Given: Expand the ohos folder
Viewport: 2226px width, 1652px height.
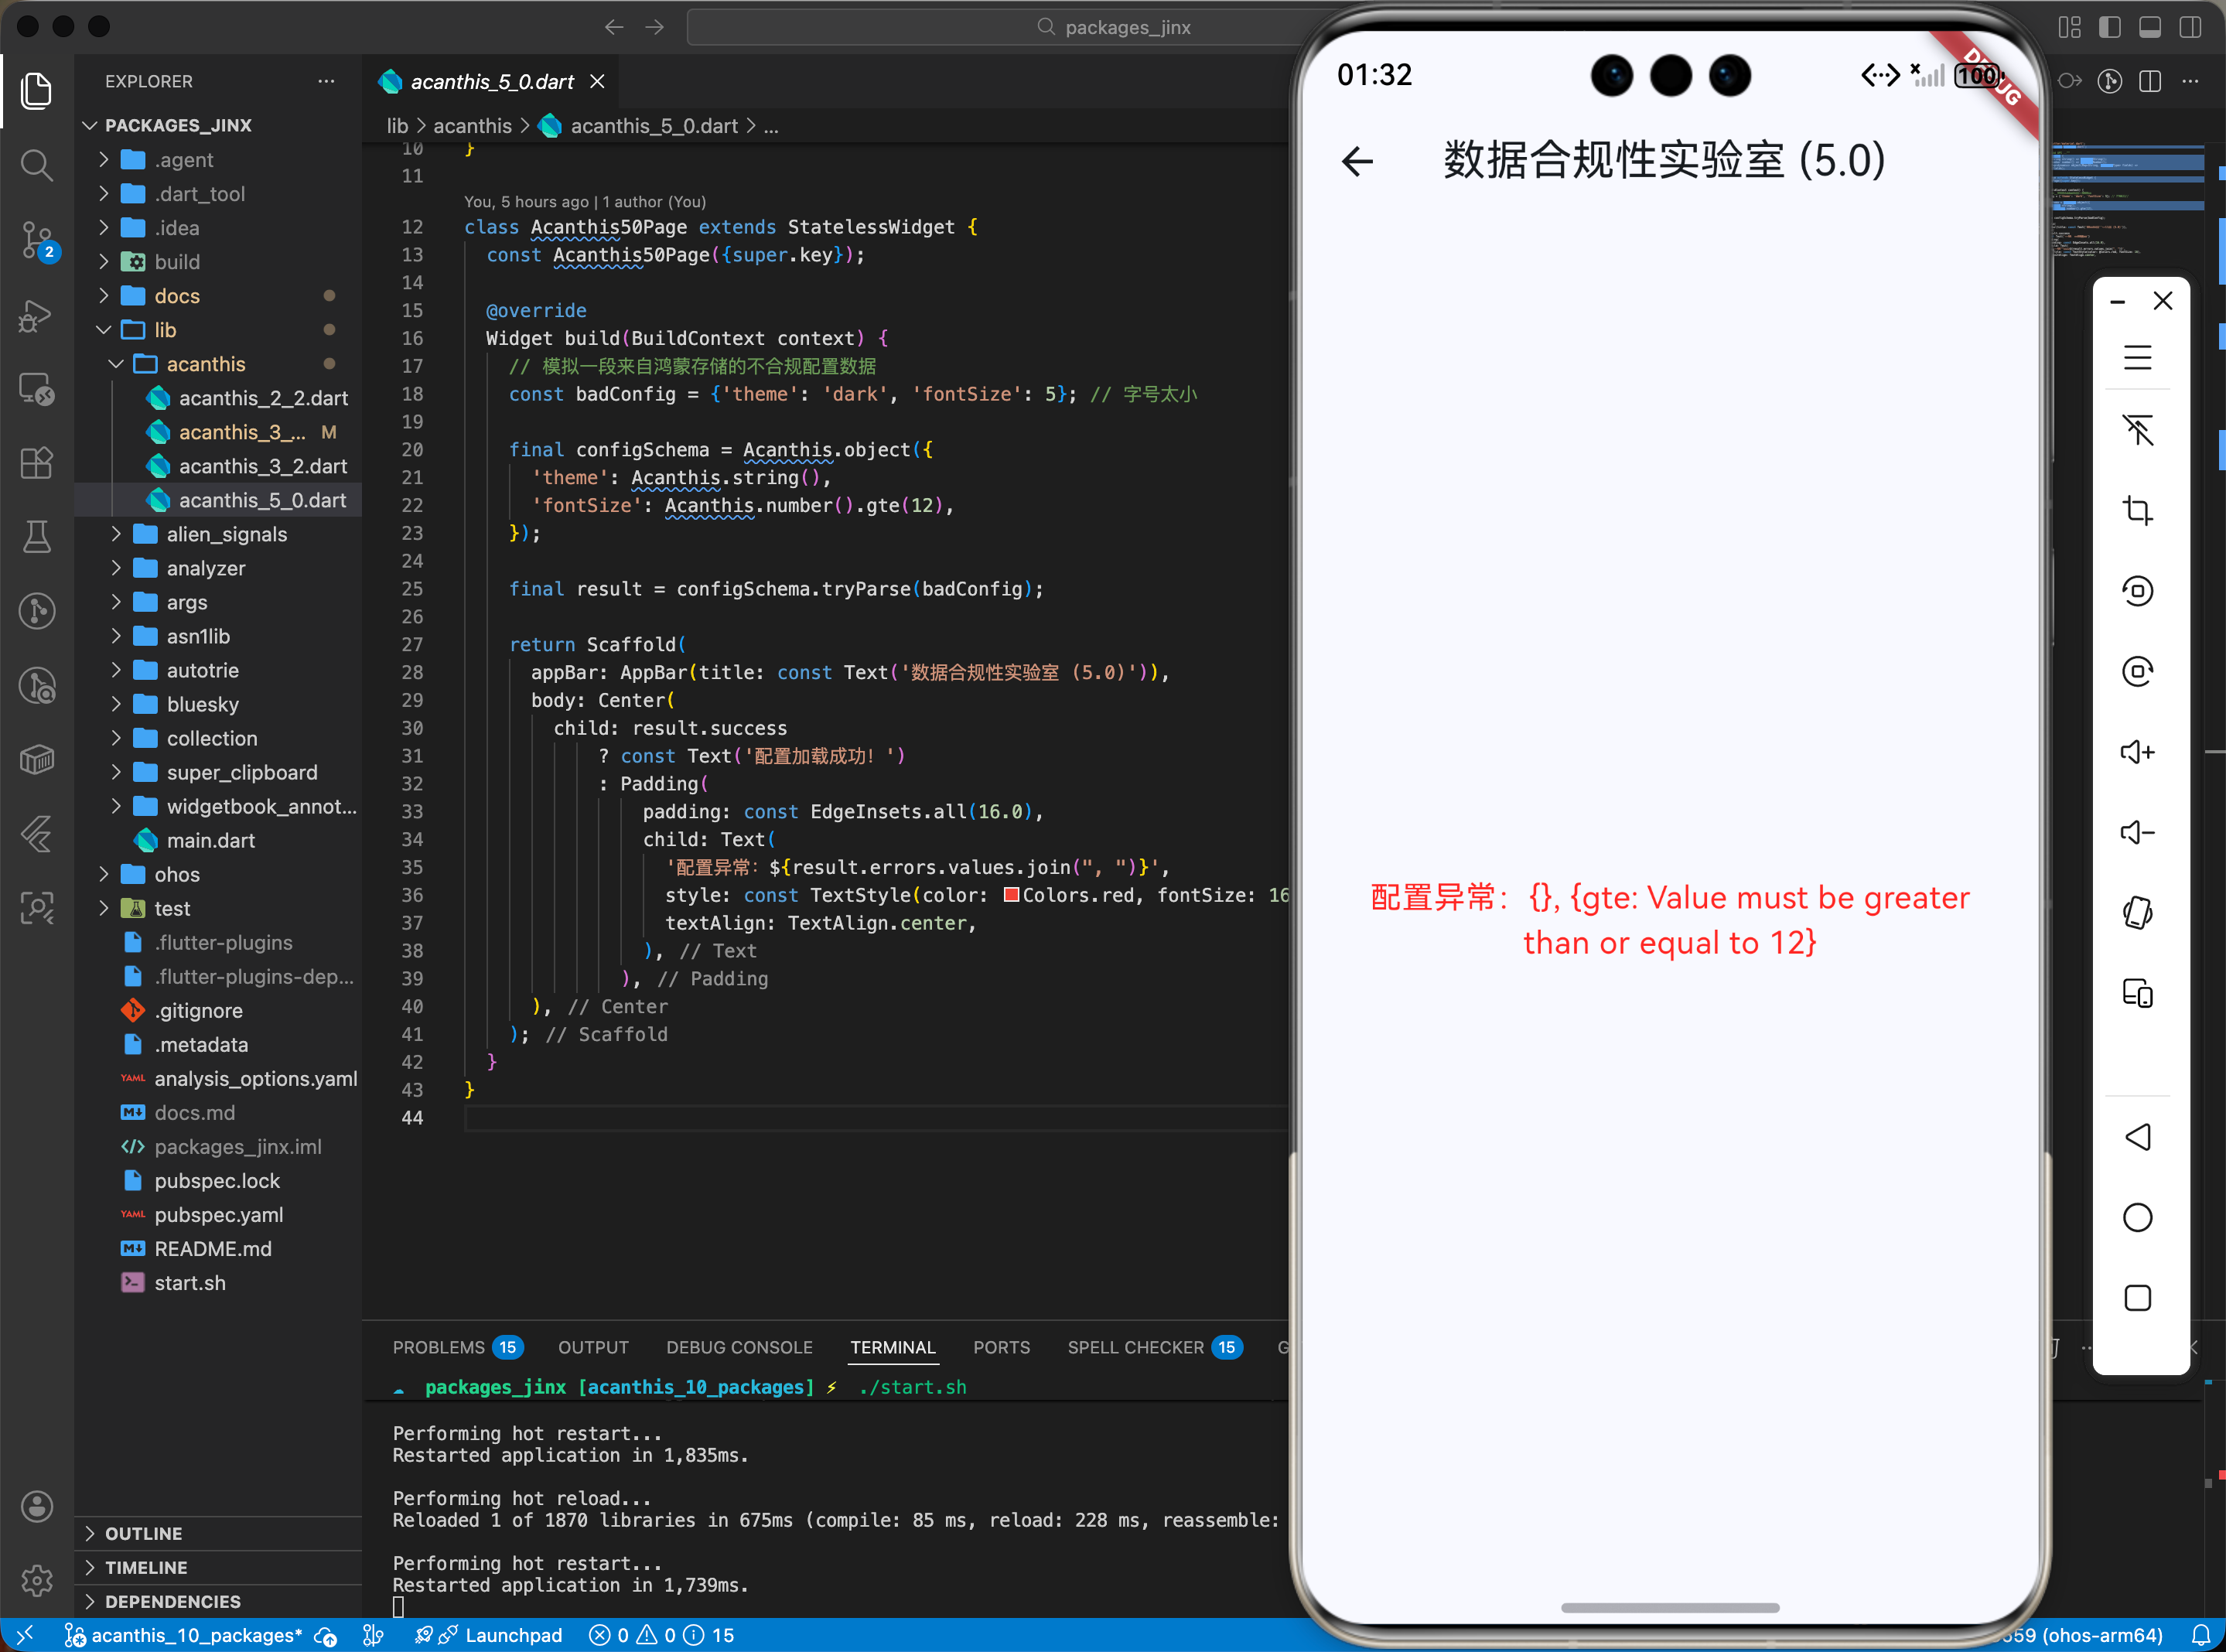Looking at the screenshot, I should [x=177, y=874].
